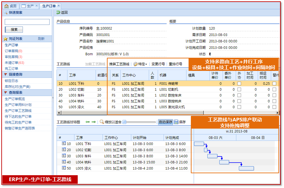Switch to the 生产 tab

(30, 6)
